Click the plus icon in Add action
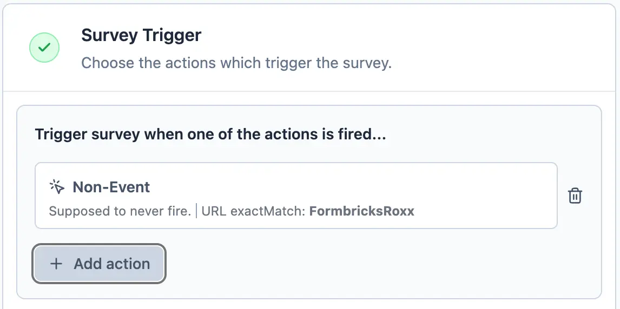 point(56,264)
